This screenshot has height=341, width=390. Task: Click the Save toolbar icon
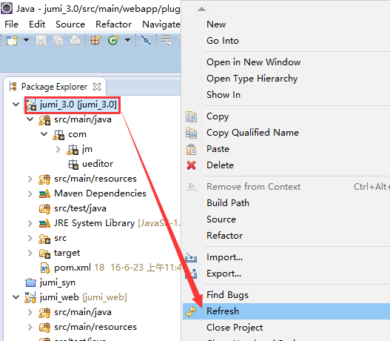coord(41,40)
